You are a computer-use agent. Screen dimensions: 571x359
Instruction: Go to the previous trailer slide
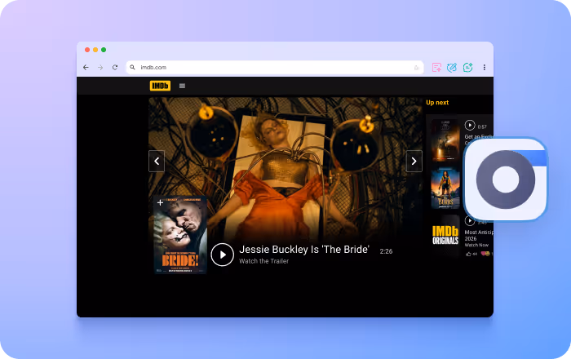tap(157, 161)
